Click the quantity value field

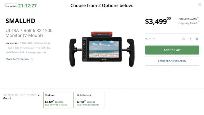point(190,39)
